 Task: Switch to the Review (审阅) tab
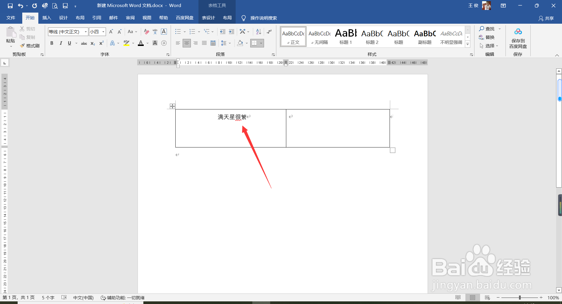[130, 18]
